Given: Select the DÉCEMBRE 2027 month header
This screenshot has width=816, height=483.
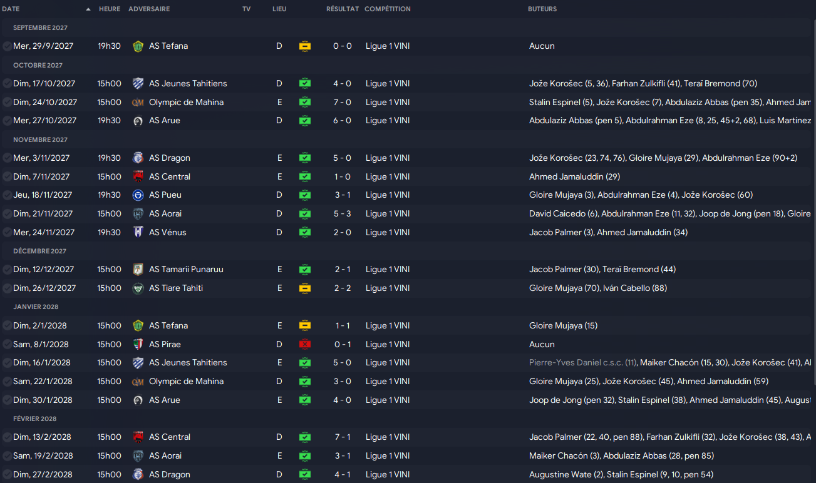Looking at the screenshot, I should (39, 251).
